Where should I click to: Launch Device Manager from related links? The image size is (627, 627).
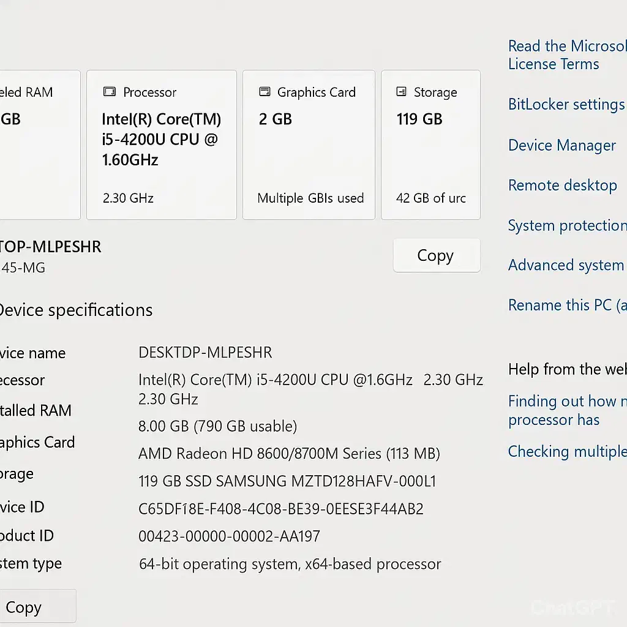(x=562, y=145)
